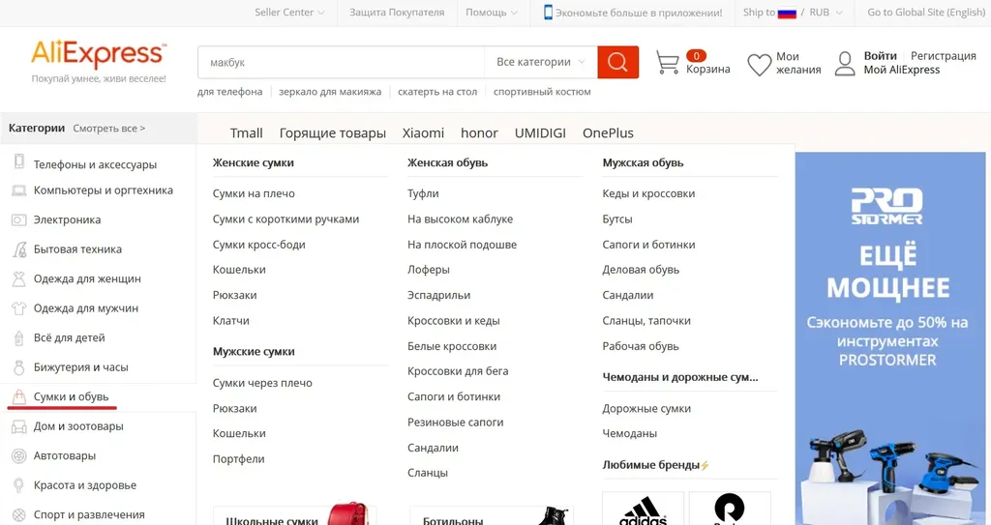Screen dimensions: 991x525
Task: Click the phone icon for Телефоны и аксессуары
Action: 19,161
